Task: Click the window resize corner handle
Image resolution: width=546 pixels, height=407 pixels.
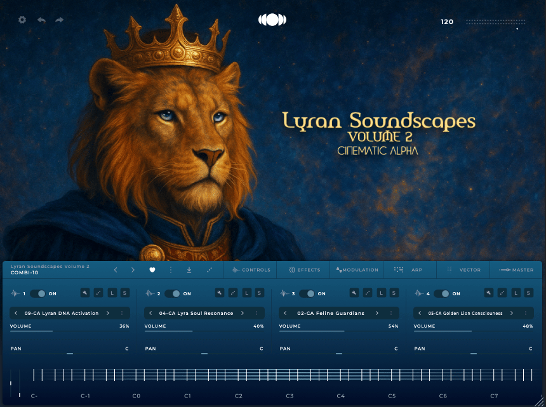Action: point(539,401)
